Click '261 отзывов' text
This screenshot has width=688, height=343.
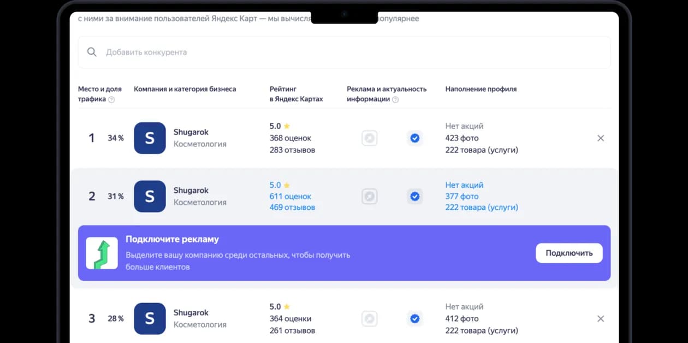pos(292,330)
